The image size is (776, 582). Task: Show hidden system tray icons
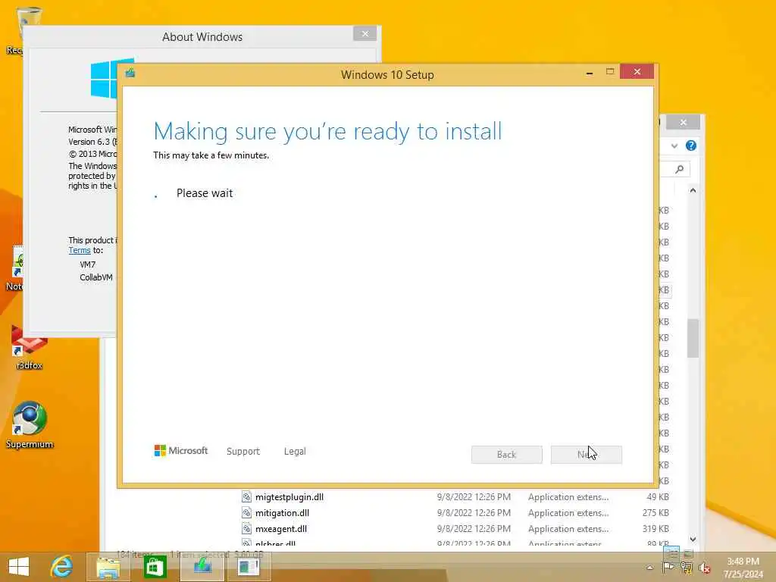(x=649, y=568)
